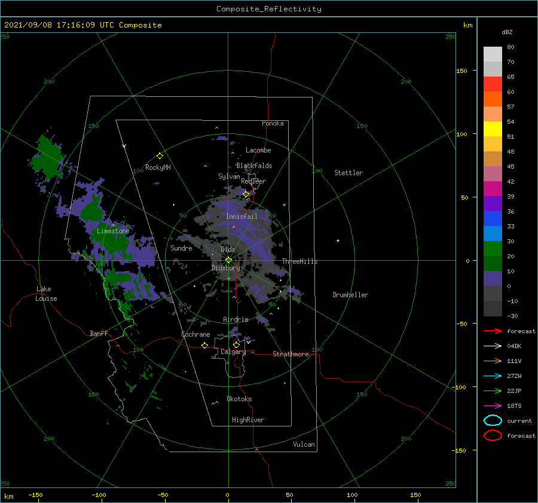Screen dimensions: 538x503
Task: Click the -100 tick label on bottom axis
Action: click(x=99, y=495)
